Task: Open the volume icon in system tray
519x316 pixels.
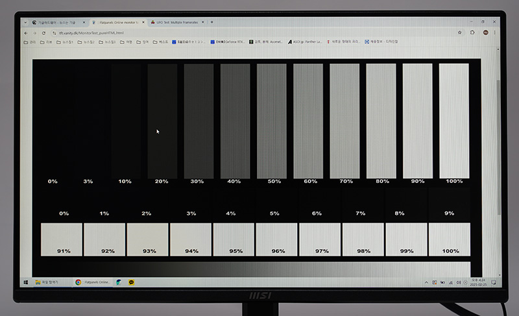Action: [x=459, y=282]
